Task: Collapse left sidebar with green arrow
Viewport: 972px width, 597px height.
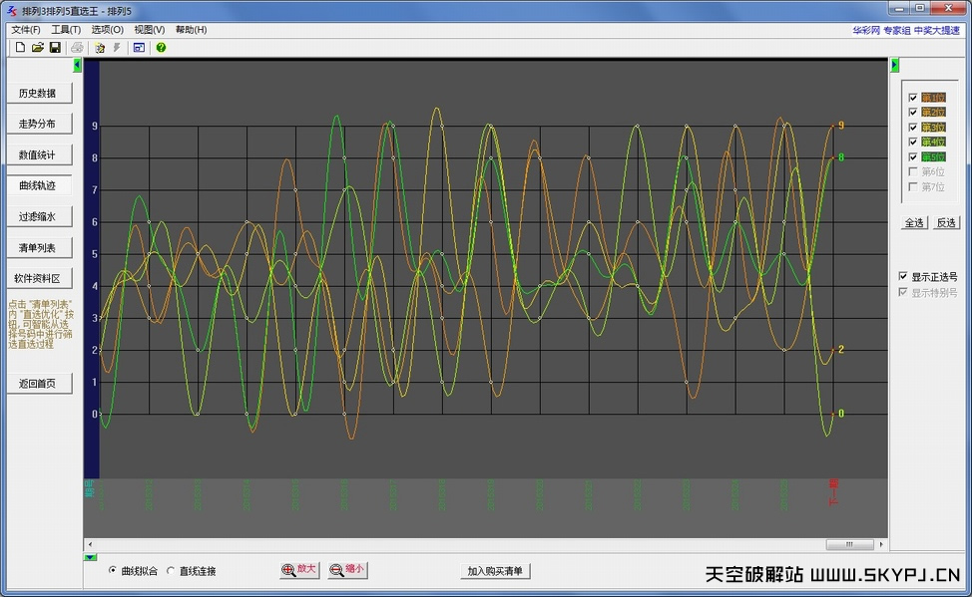Action: coord(78,66)
